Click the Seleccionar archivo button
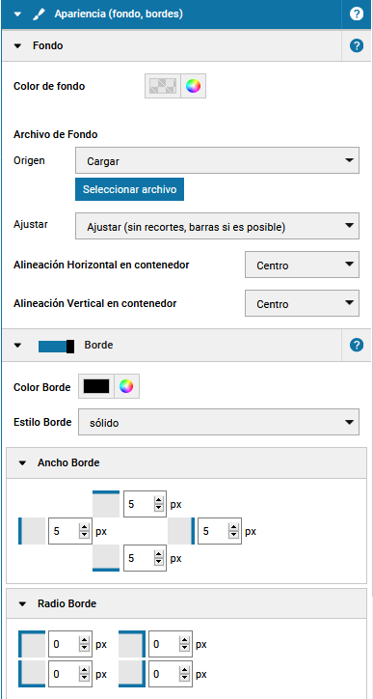Image resolution: width=373 pixels, height=699 pixels. (x=129, y=189)
